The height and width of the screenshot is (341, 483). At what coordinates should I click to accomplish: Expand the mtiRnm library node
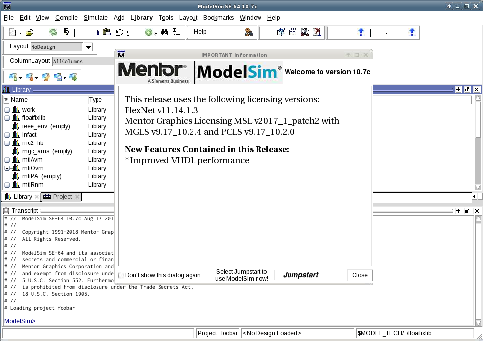click(x=7, y=185)
